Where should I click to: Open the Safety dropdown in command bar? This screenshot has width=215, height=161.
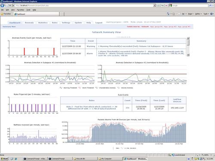pos(198,14)
